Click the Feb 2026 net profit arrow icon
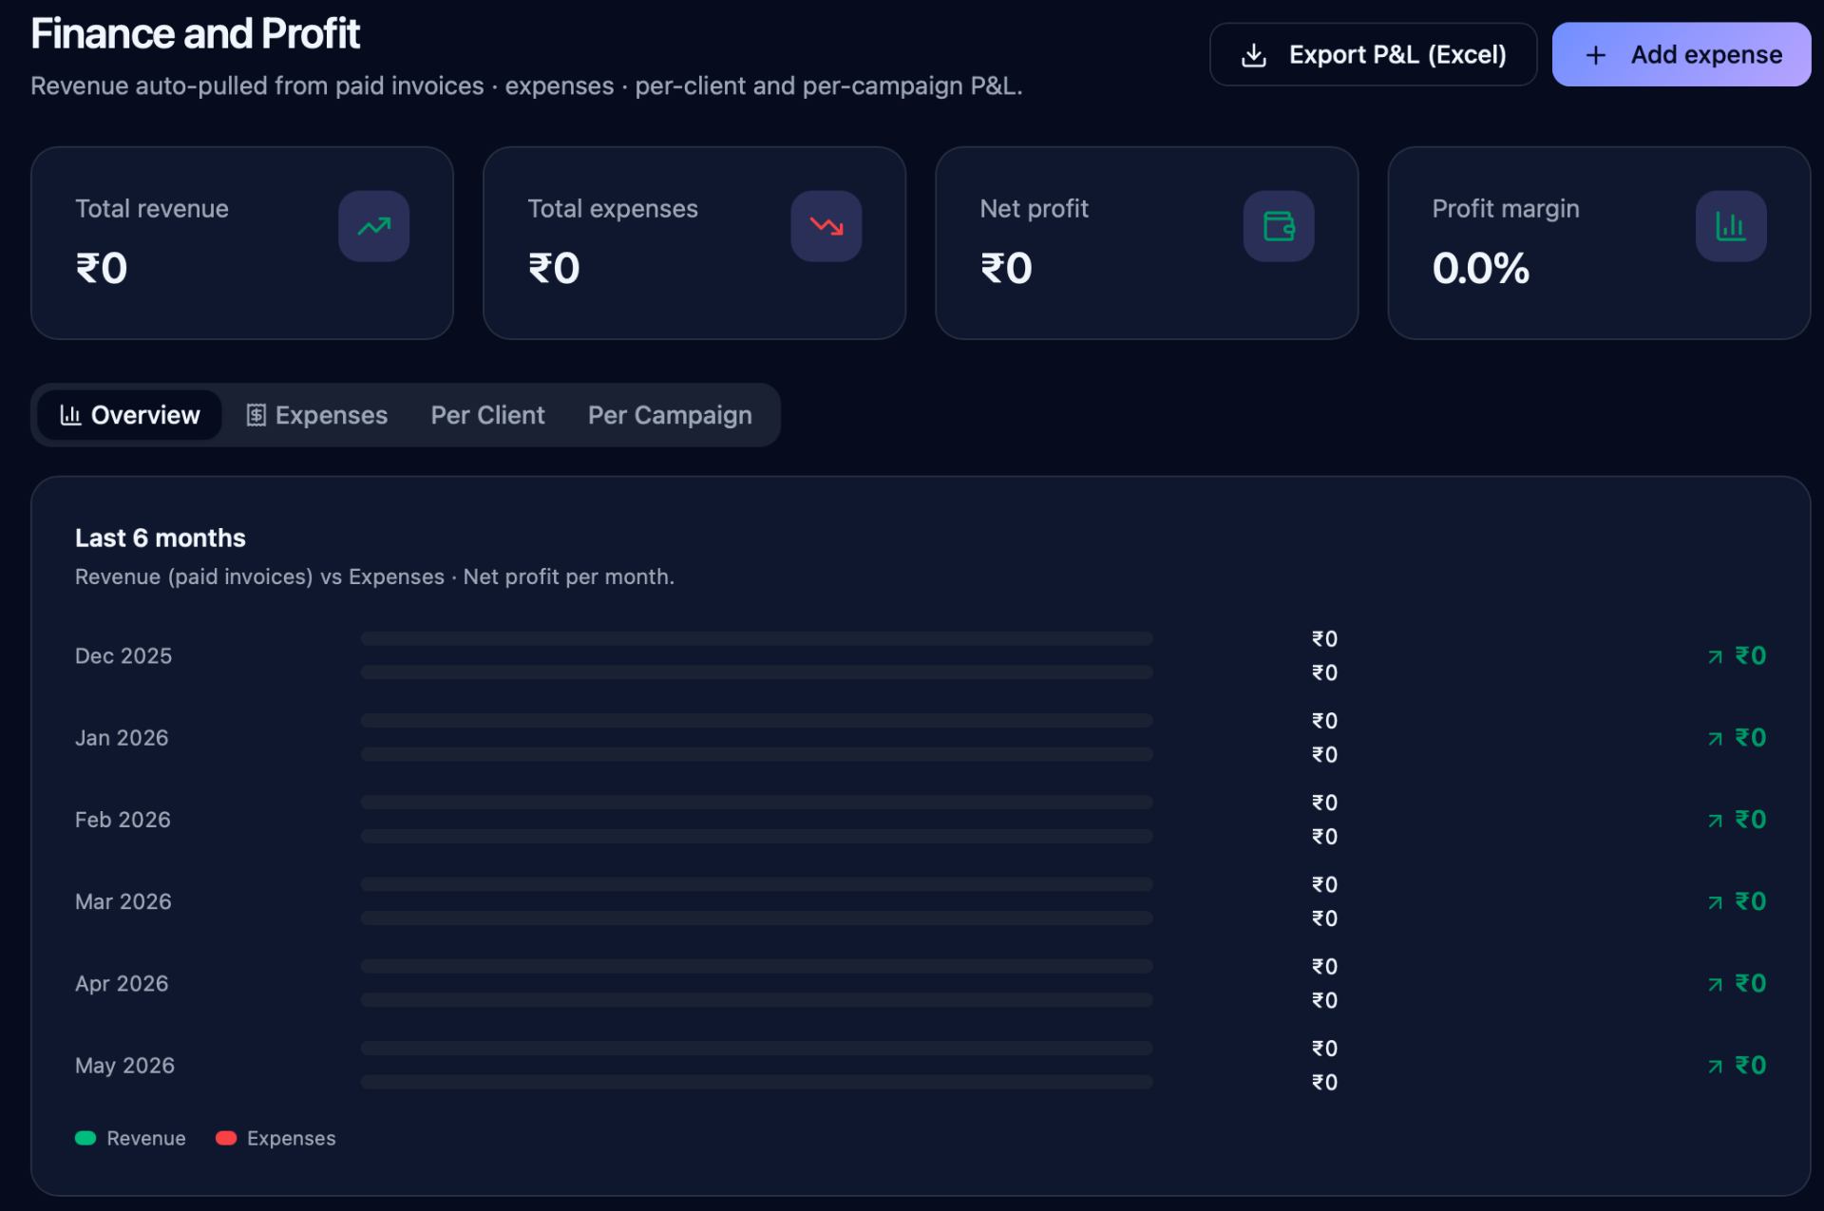Image resolution: width=1824 pixels, height=1211 pixels. [1715, 821]
